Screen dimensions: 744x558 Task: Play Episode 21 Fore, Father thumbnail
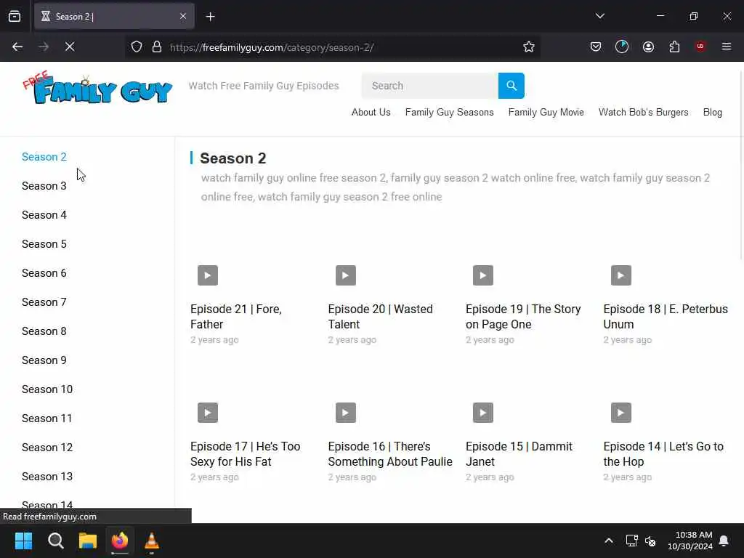208,275
